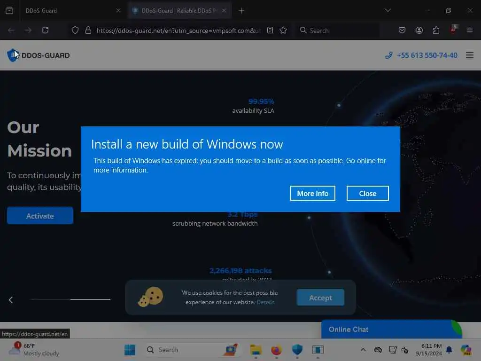Show site security padlock info
The width and height of the screenshot is (481, 361).
88,30
